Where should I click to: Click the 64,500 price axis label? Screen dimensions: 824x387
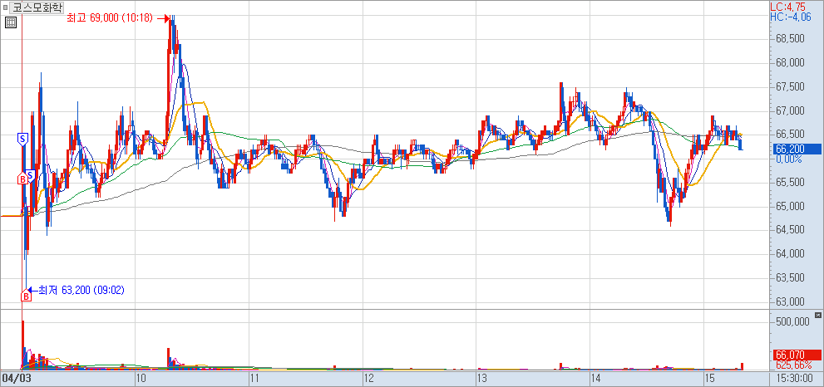(790, 230)
